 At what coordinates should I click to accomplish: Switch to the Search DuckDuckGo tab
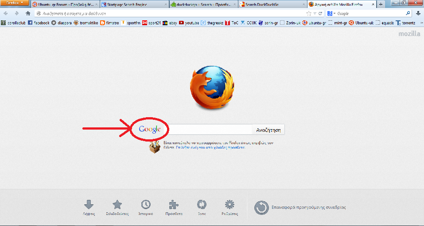click(270, 4)
